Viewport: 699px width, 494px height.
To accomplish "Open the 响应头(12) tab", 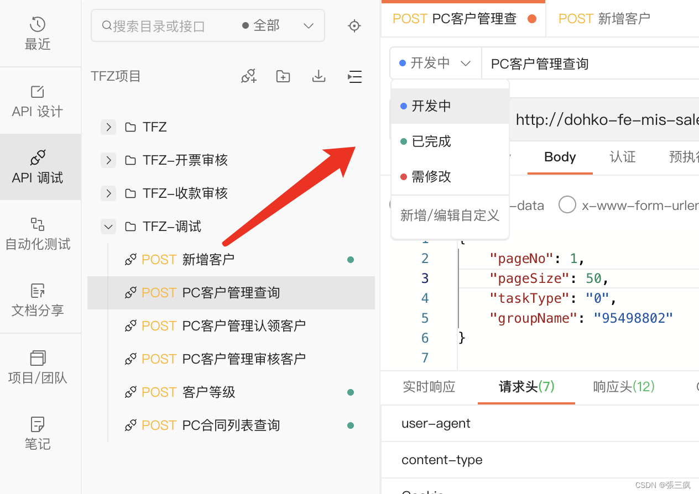I will pos(623,387).
